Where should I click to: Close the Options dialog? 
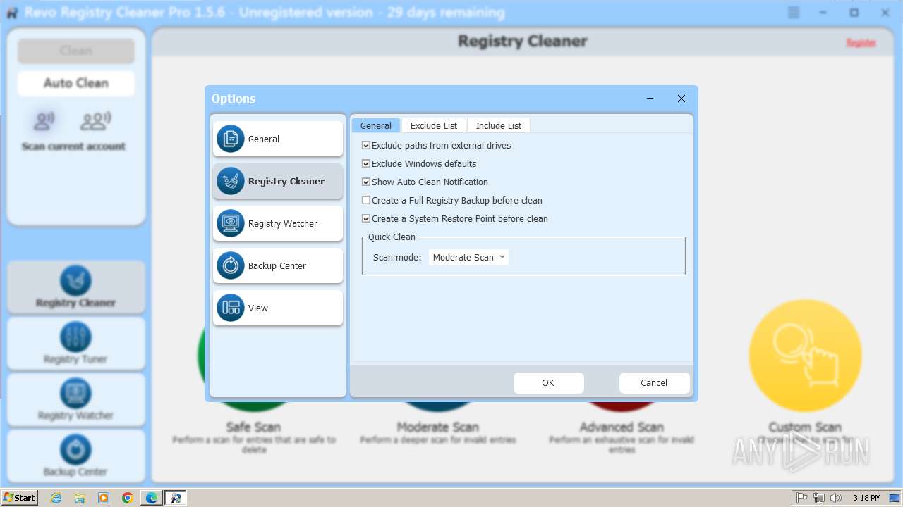tap(681, 99)
